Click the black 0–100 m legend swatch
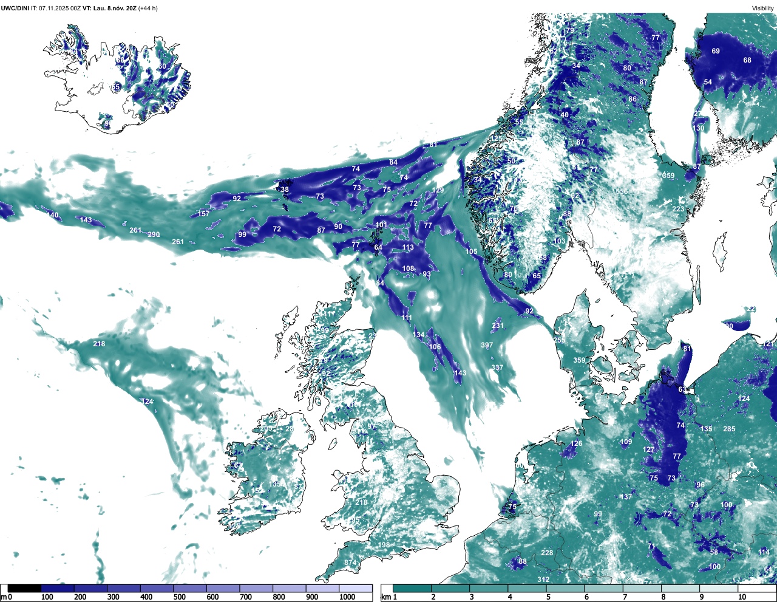777x602 pixels. (x=24, y=588)
